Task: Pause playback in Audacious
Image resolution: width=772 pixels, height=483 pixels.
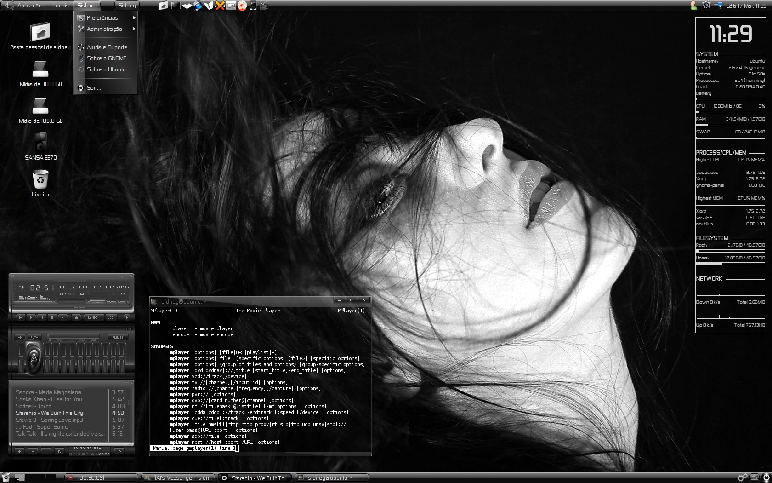Action: coord(42,317)
